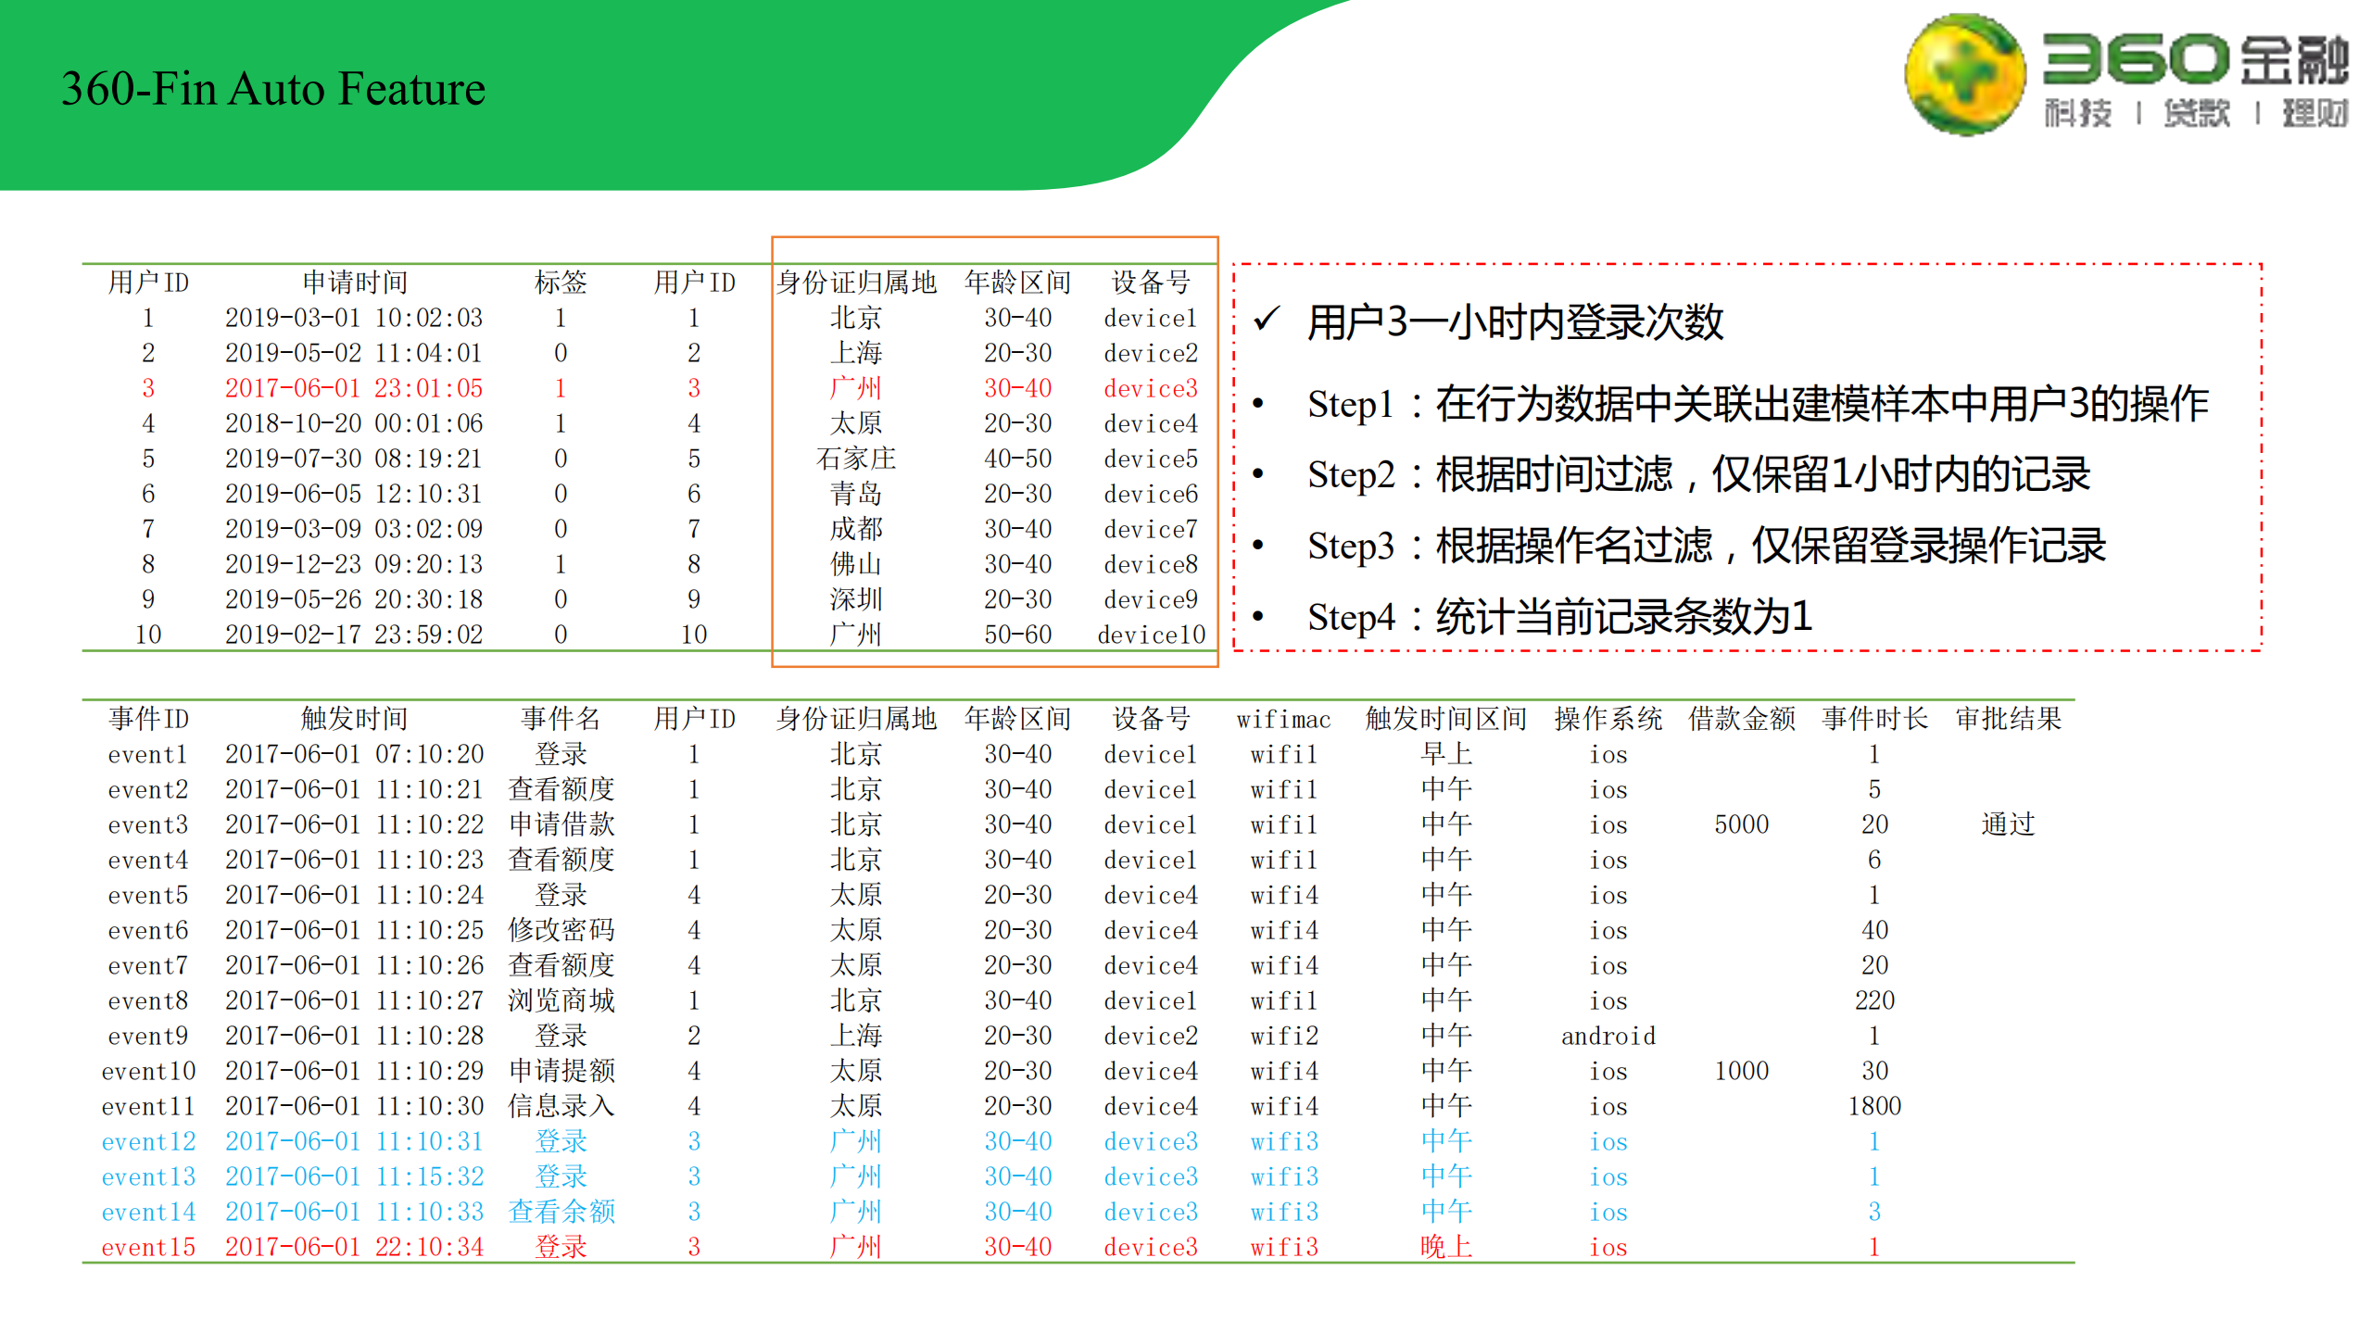This screenshot has height=1333, width=2371.
Task: Click the 360-Fin Auto Feature title
Action: click(272, 88)
